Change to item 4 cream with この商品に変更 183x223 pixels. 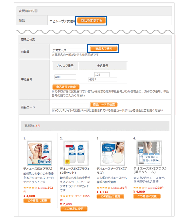(x=147, y=196)
